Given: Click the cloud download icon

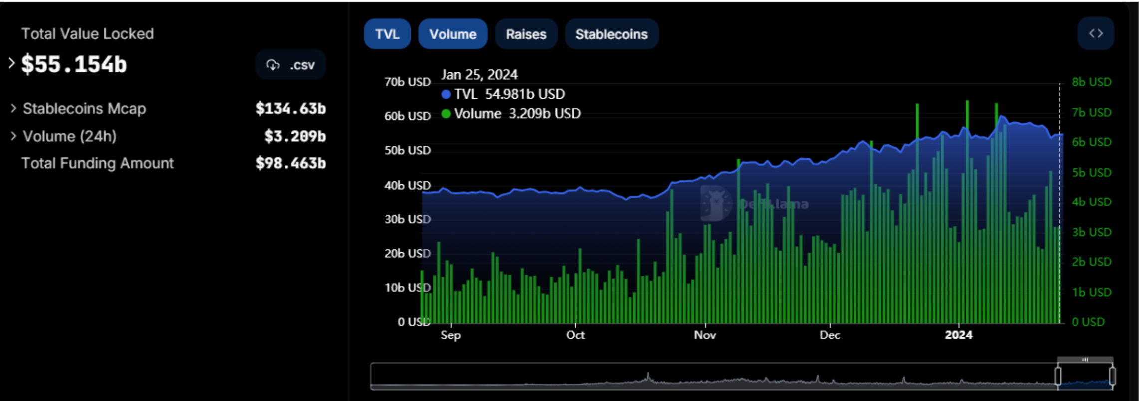Looking at the screenshot, I should coord(273,65).
